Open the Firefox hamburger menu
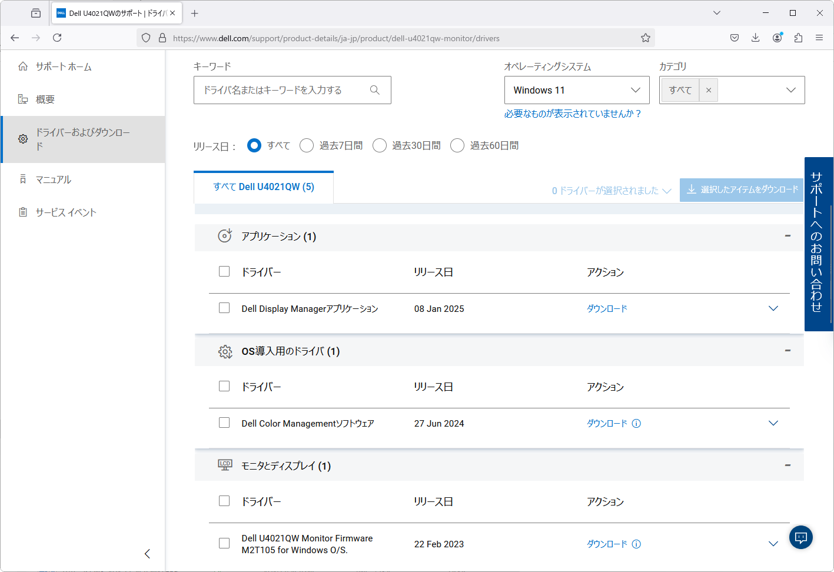Screen dimensions: 834x572 [819, 38]
